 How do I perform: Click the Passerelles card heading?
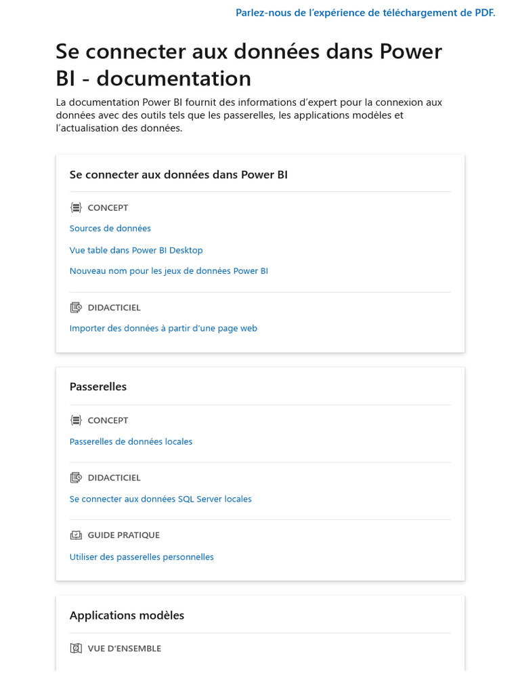pos(98,387)
